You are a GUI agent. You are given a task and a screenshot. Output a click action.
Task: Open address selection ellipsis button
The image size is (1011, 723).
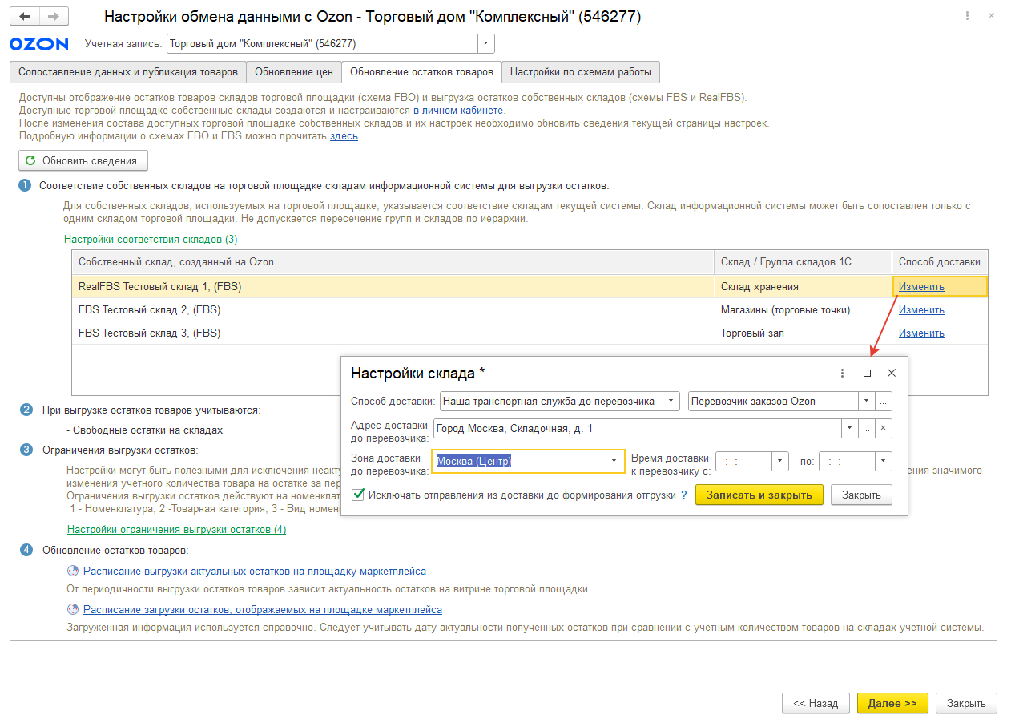pos(866,429)
